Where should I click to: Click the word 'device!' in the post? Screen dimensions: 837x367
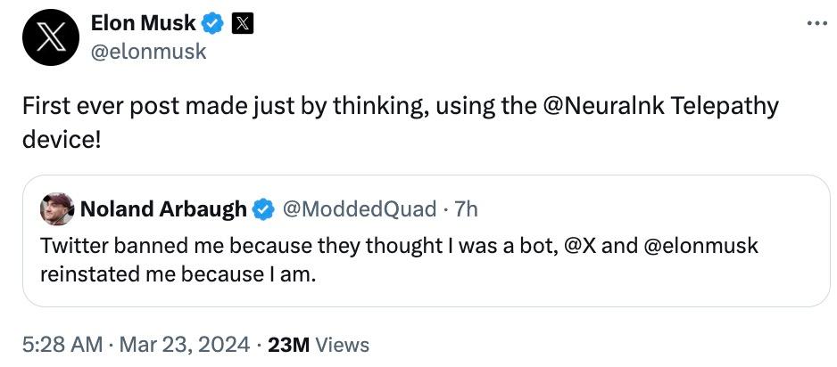[62, 141]
